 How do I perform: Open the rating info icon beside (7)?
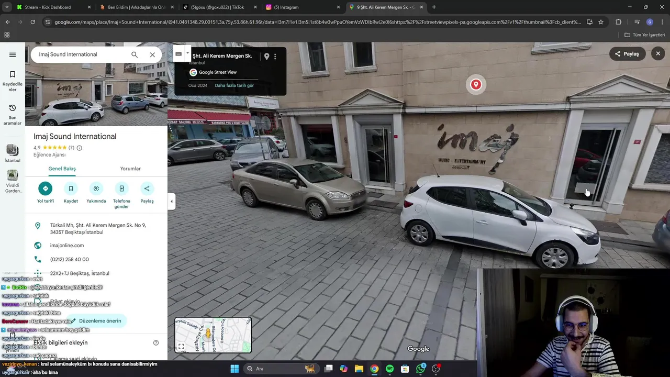(x=80, y=148)
